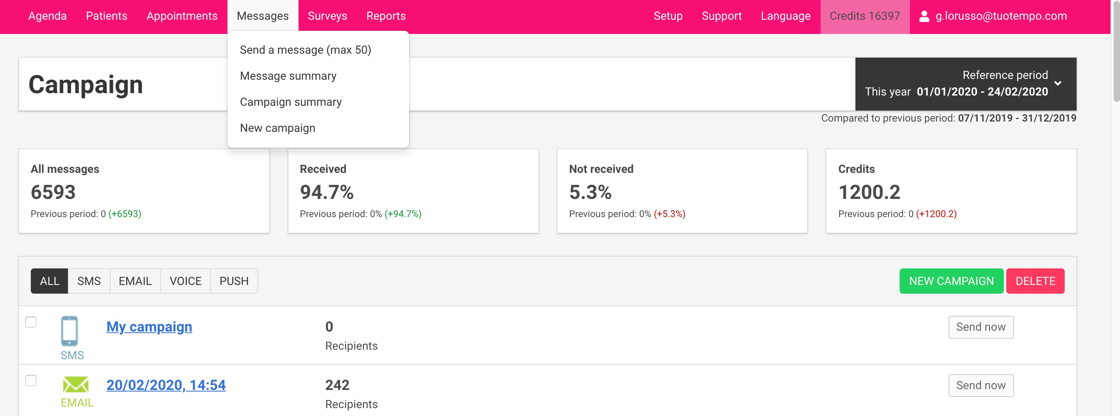Open the 20/02/2020, 14:54 campaign link
The height and width of the screenshot is (416, 1120).
click(165, 385)
